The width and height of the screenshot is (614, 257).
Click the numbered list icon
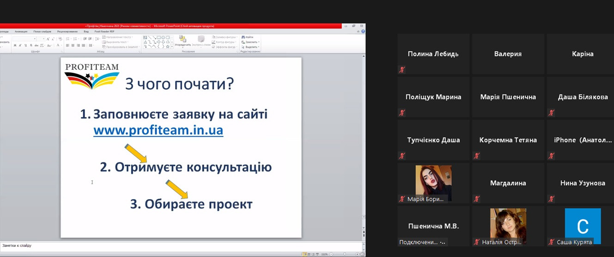(75, 39)
